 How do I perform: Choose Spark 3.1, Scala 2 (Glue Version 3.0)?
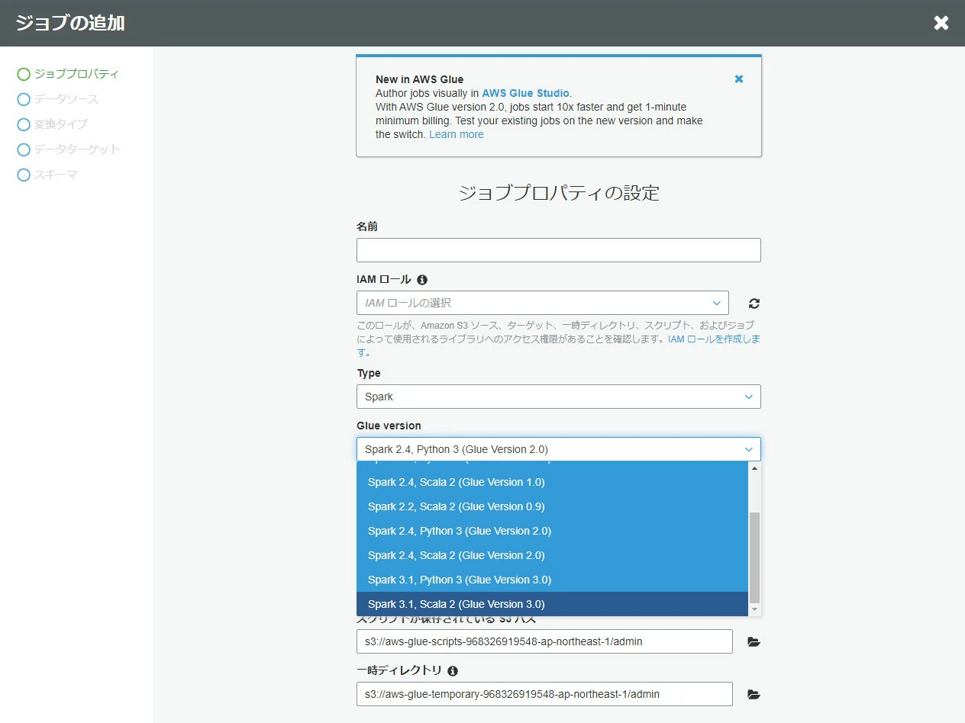(552, 604)
